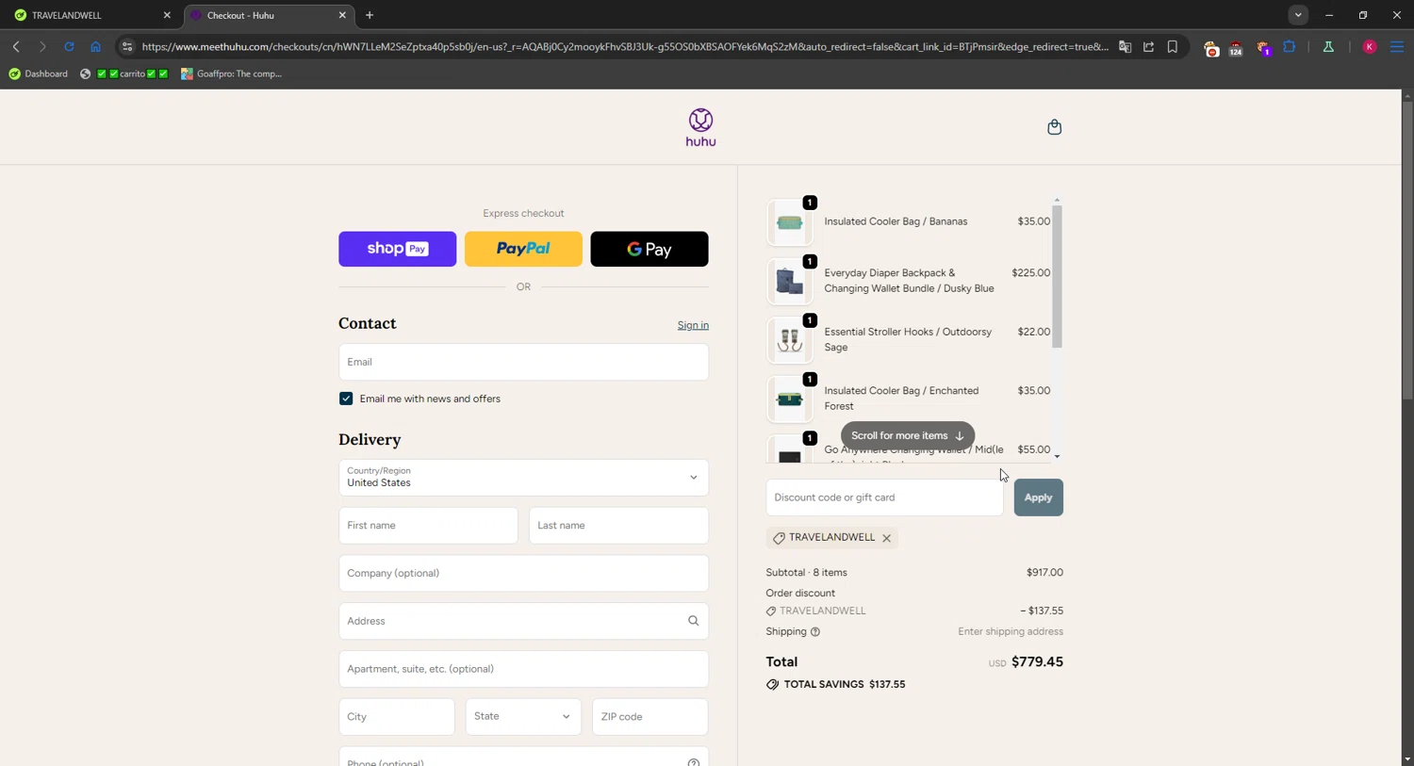Viewport: 1414px width, 766px height.
Task: Click the order items list scrollbar
Action: click(x=1057, y=277)
